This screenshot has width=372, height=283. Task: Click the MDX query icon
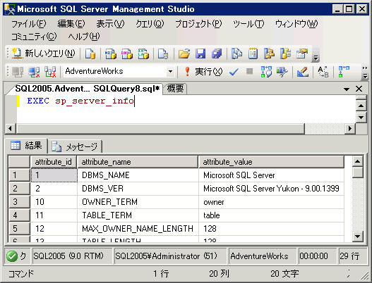[111, 54]
